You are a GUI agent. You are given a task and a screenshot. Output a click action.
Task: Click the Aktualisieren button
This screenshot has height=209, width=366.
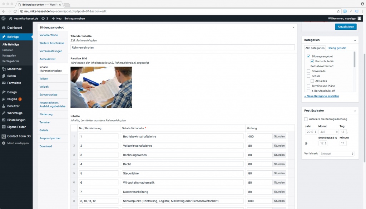coord(346,27)
